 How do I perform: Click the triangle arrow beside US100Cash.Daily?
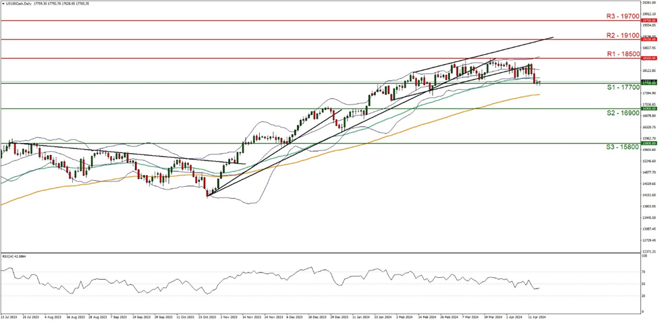pyautogui.click(x=3, y=3)
